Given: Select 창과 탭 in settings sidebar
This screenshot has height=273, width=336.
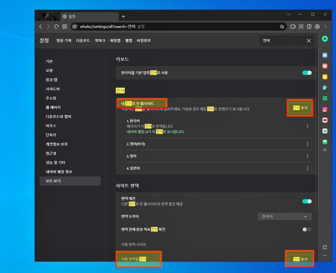Looking at the screenshot, I should [70, 80].
